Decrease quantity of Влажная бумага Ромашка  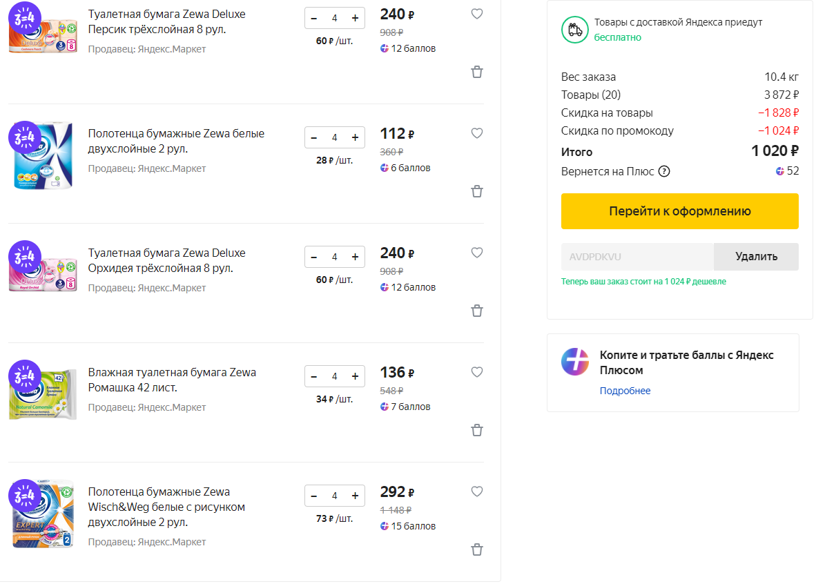point(314,376)
